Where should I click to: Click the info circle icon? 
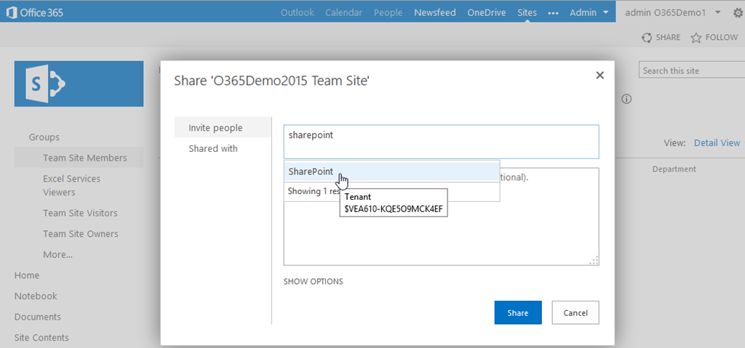pos(626,99)
